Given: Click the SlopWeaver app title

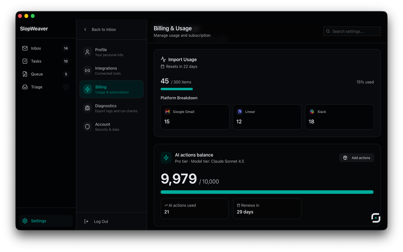Looking at the screenshot, I should pyautogui.click(x=34, y=29).
